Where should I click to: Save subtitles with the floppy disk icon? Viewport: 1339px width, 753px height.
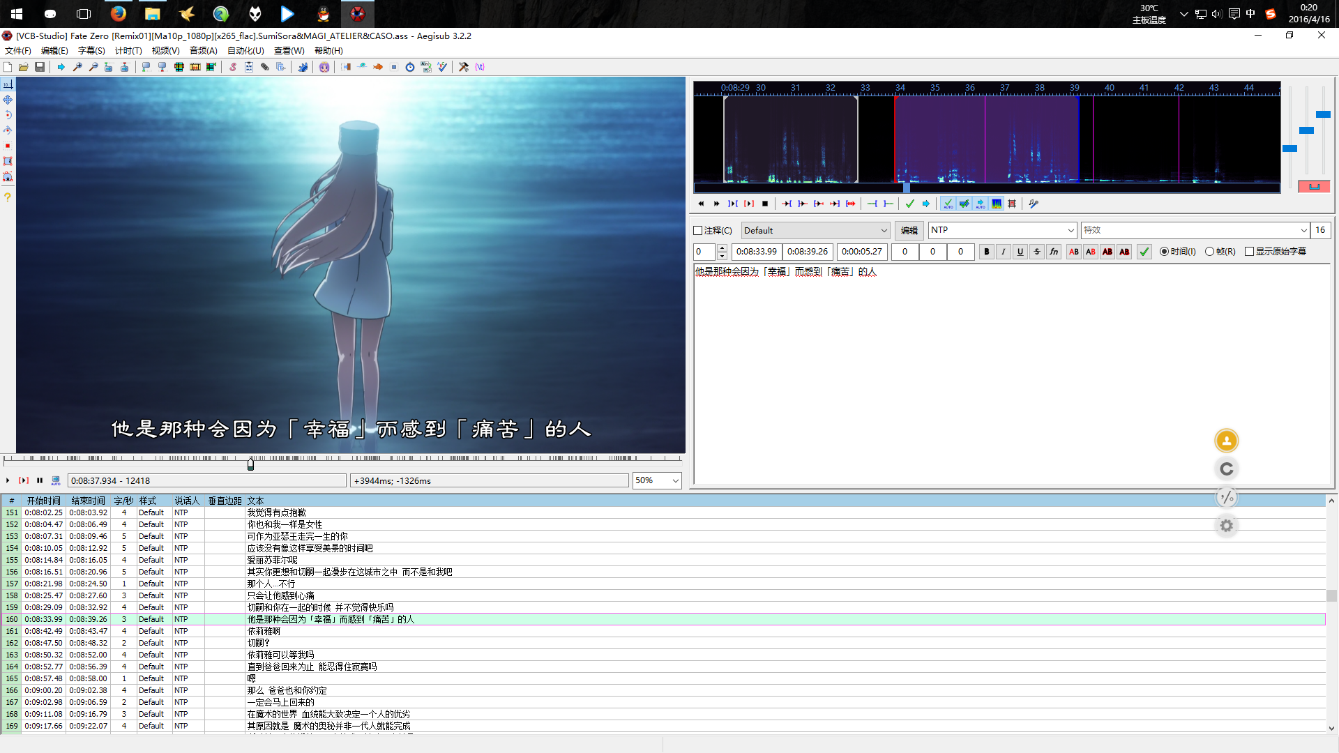pyautogui.click(x=40, y=67)
